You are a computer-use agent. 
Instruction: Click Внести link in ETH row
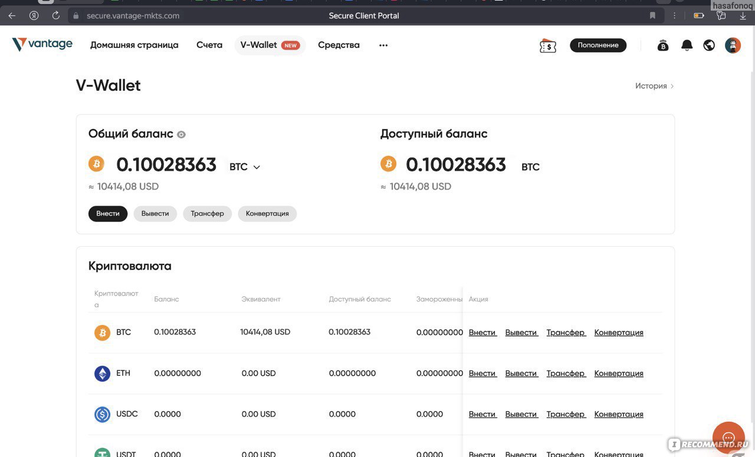482,373
